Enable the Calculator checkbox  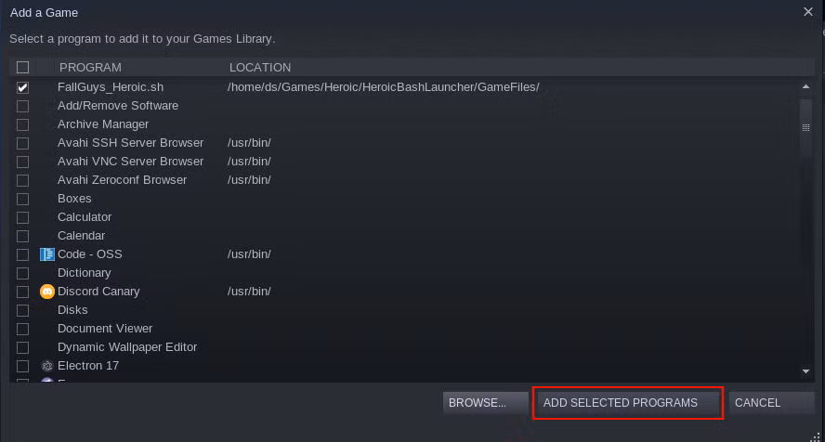22,217
